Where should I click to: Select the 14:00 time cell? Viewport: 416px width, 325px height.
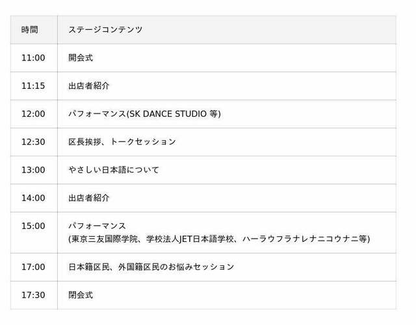coord(33,198)
